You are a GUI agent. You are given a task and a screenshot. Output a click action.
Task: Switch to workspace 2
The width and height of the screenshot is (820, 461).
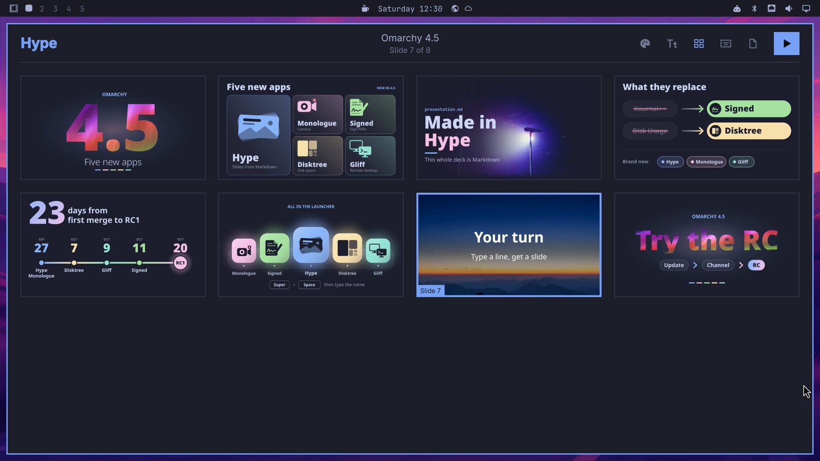[42, 9]
